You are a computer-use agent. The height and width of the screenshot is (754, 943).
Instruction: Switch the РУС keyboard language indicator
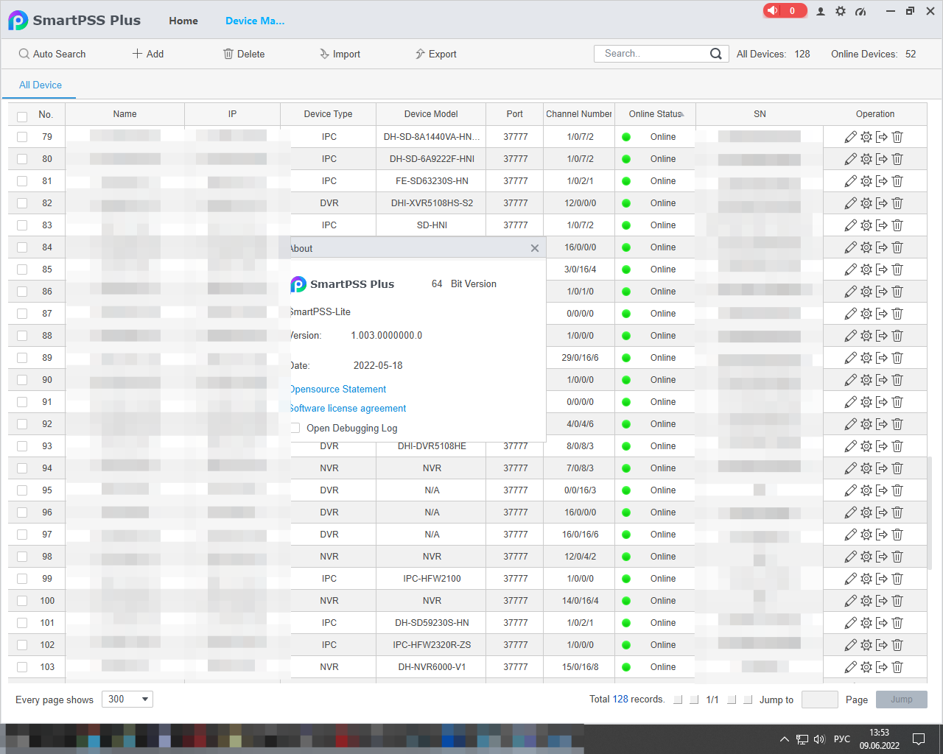(842, 739)
